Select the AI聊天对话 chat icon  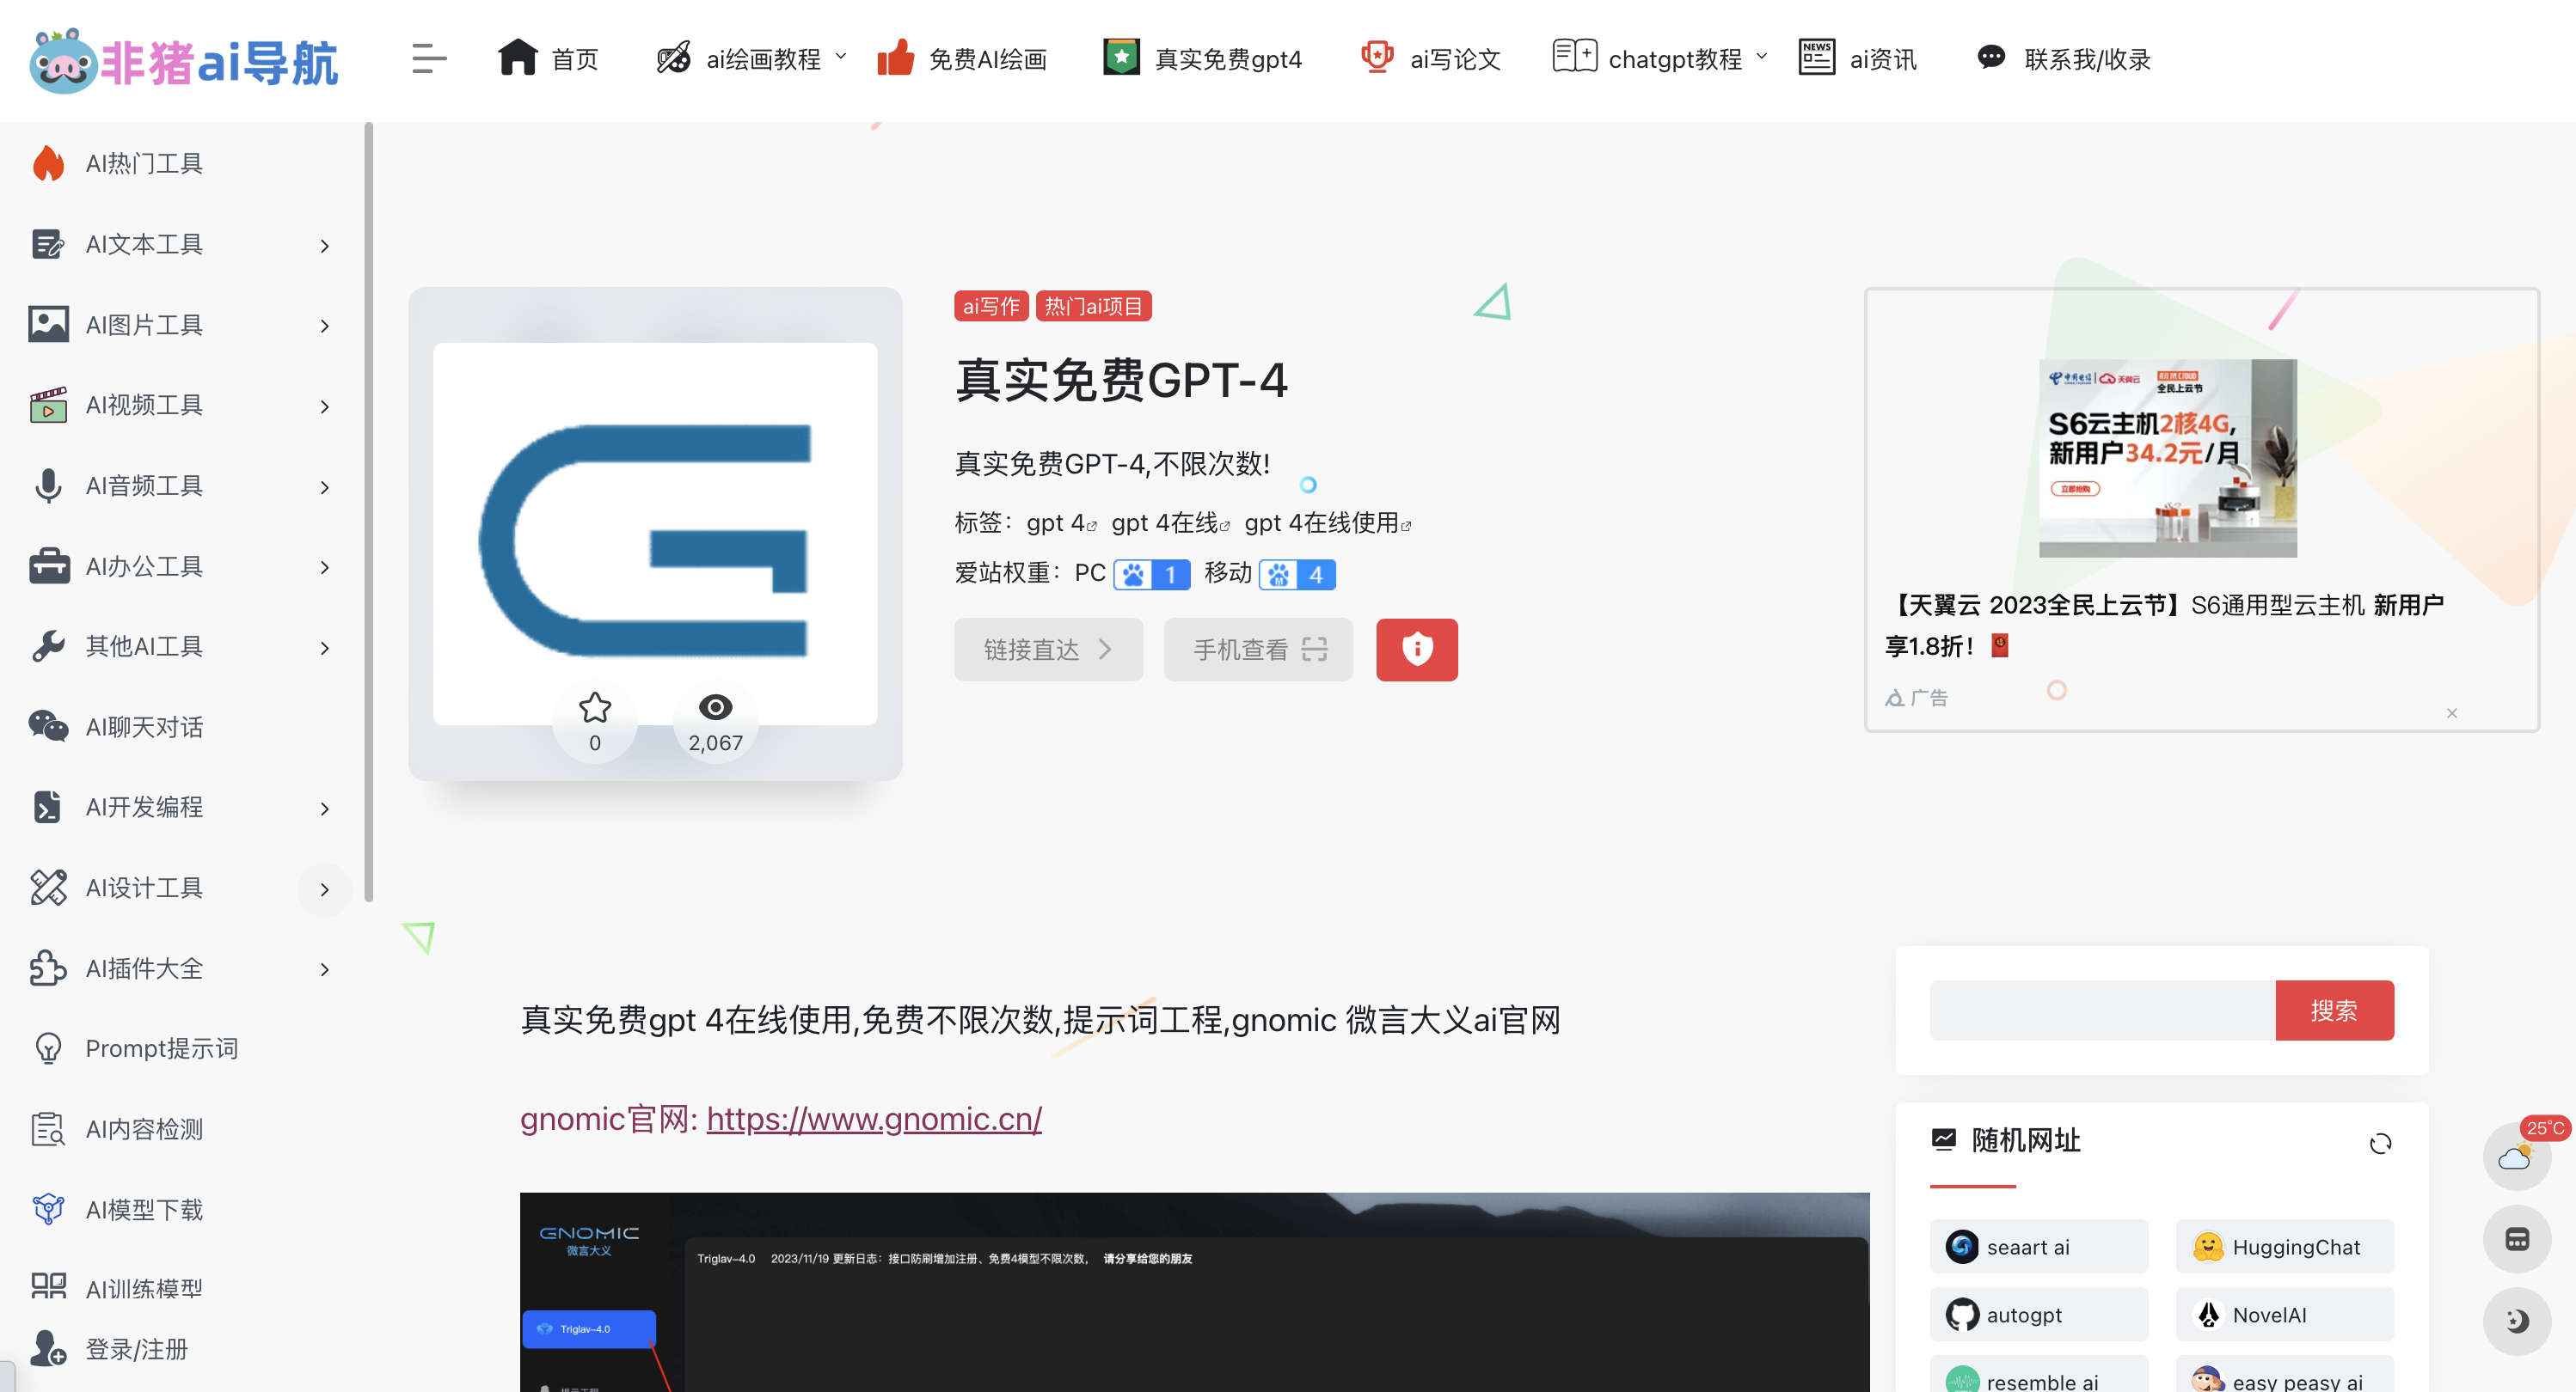(x=48, y=726)
